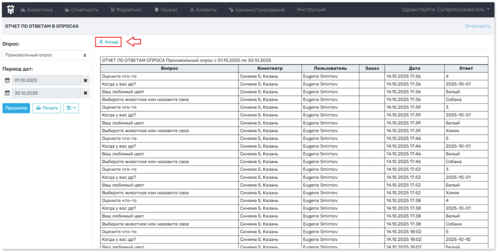Open the Прокат menu
This screenshot has width=497, height=252.
[x=166, y=9]
